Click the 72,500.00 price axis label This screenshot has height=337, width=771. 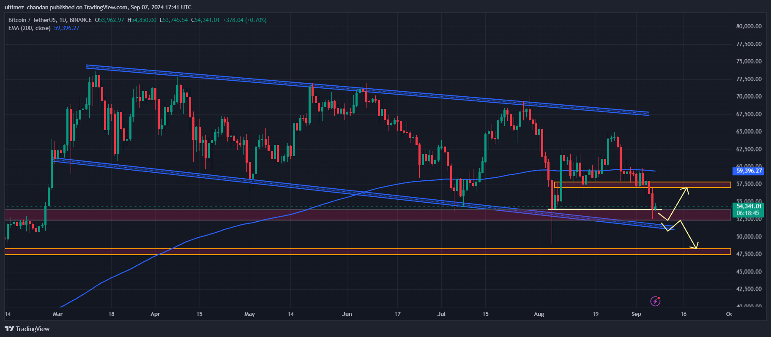point(749,79)
